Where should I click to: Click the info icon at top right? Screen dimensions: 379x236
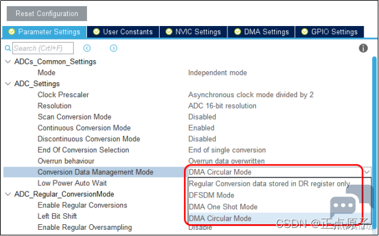363,48
